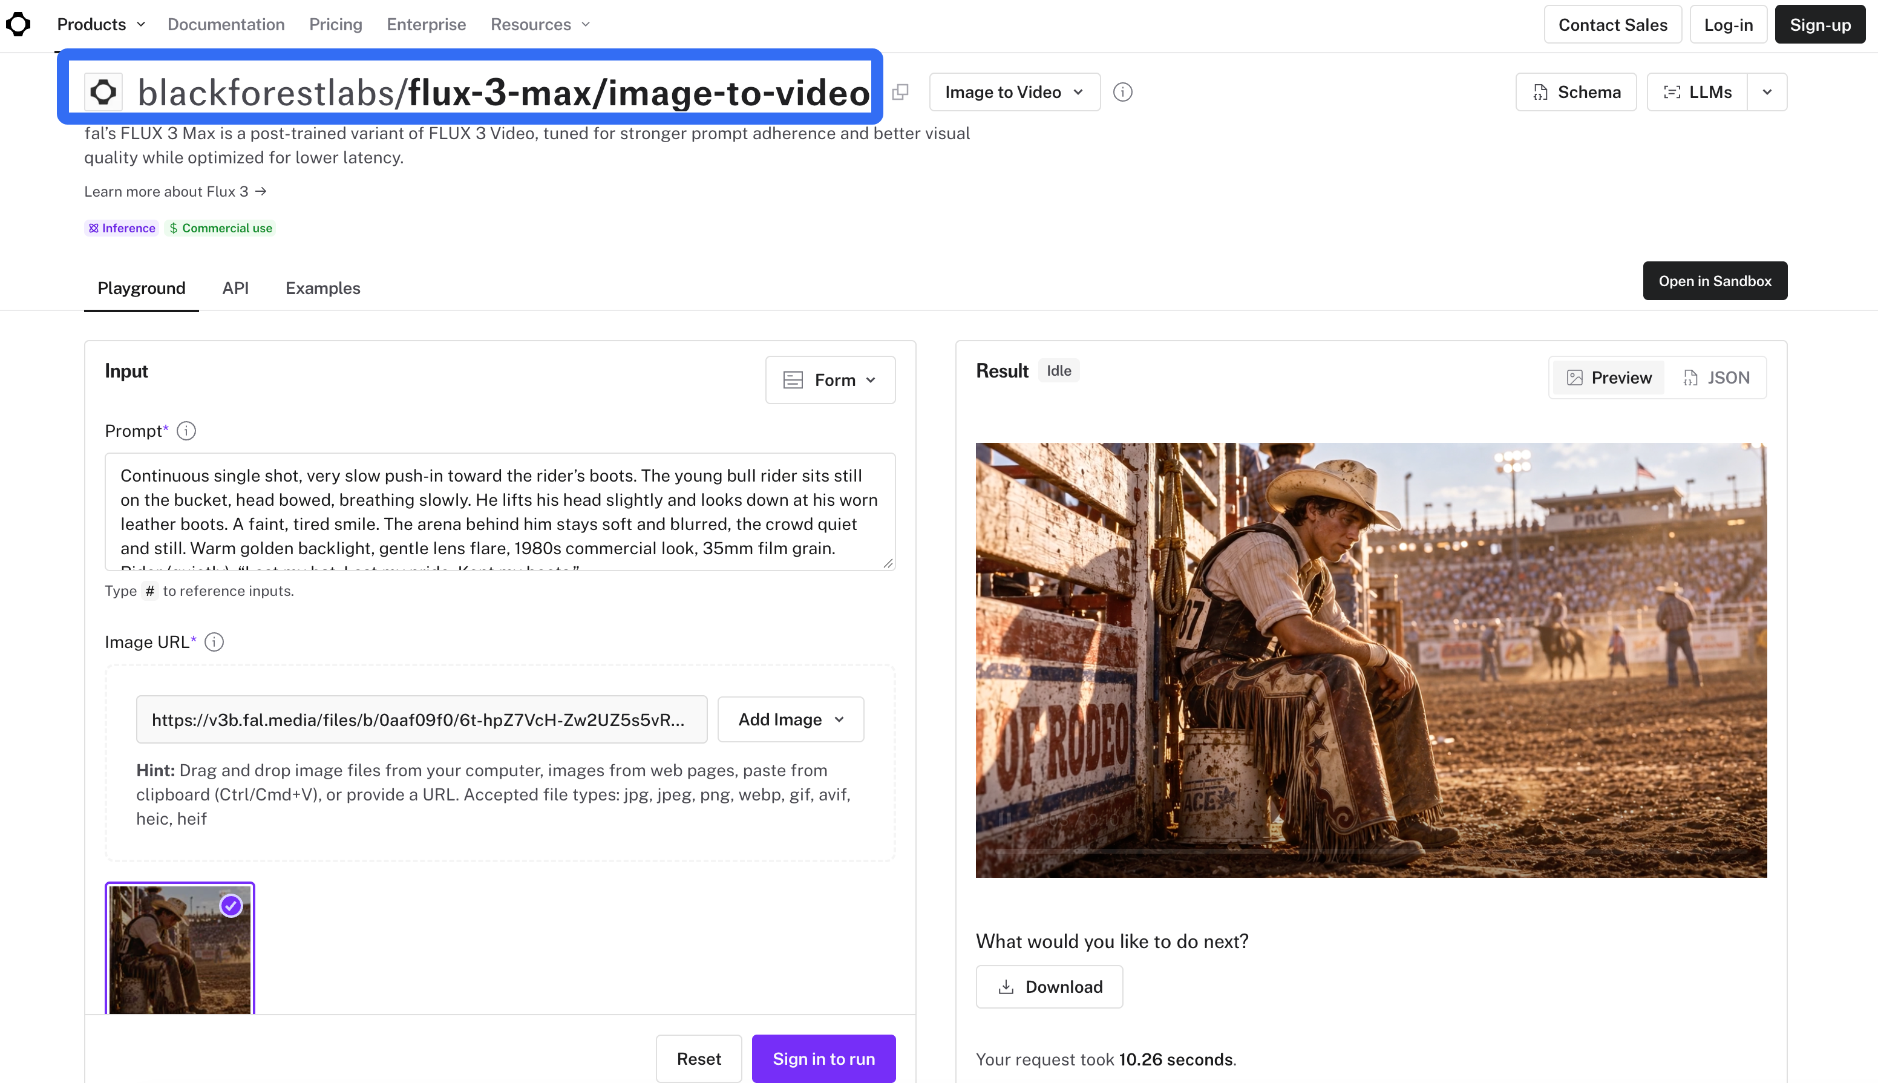Screen dimensions: 1878x1083
Task: Open the dropdown arrow next to LLMs
Action: pyautogui.click(x=1767, y=92)
